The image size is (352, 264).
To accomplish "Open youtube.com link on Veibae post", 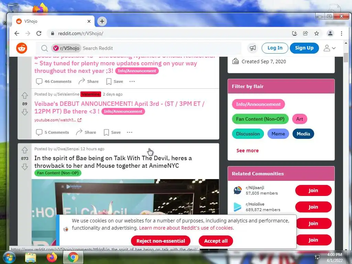I will (58, 120).
